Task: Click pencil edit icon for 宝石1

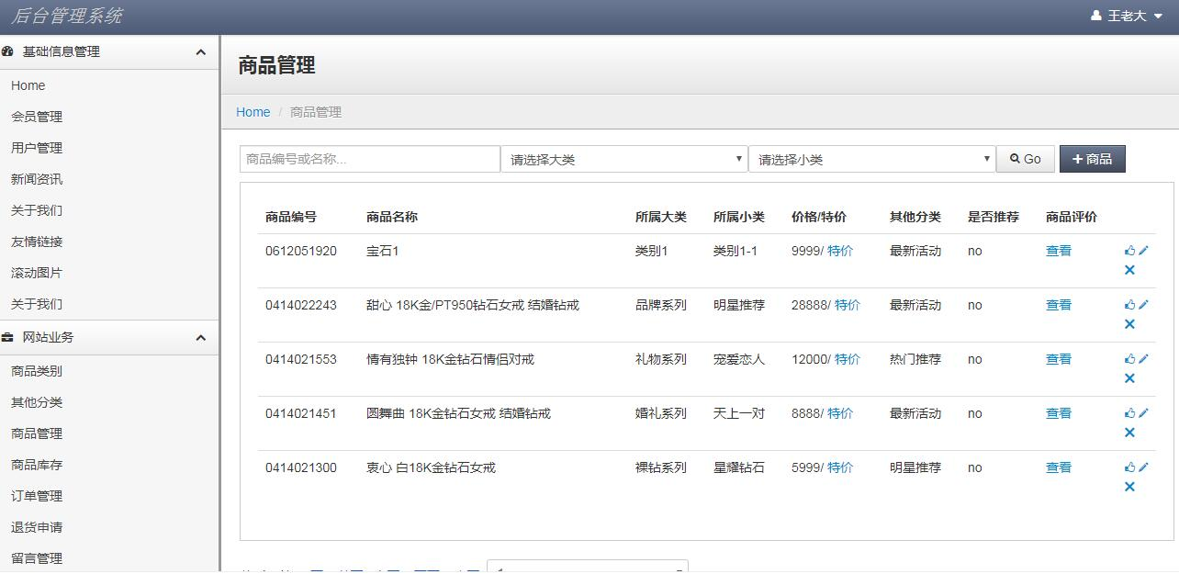Action: point(1144,250)
